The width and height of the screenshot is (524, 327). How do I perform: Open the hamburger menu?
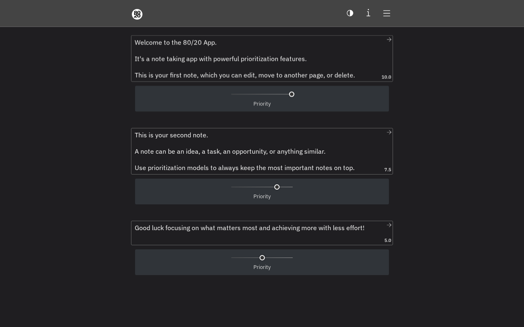(386, 13)
